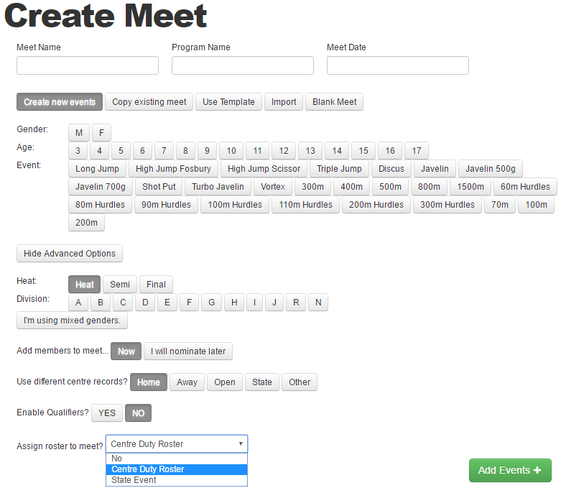Click the Add Events plus button
The width and height of the screenshot is (561, 488).
pos(510,470)
